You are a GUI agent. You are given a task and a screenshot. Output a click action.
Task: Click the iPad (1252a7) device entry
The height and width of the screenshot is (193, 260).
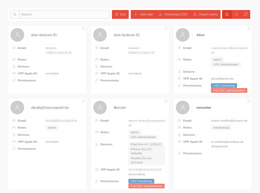click(x=146, y=144)
